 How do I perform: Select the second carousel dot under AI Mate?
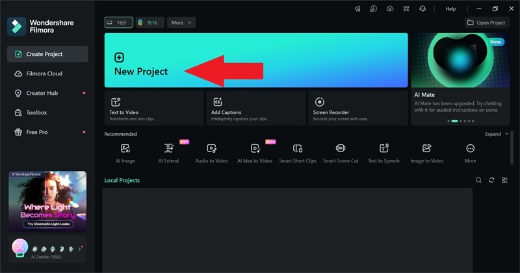pos(454,121)
